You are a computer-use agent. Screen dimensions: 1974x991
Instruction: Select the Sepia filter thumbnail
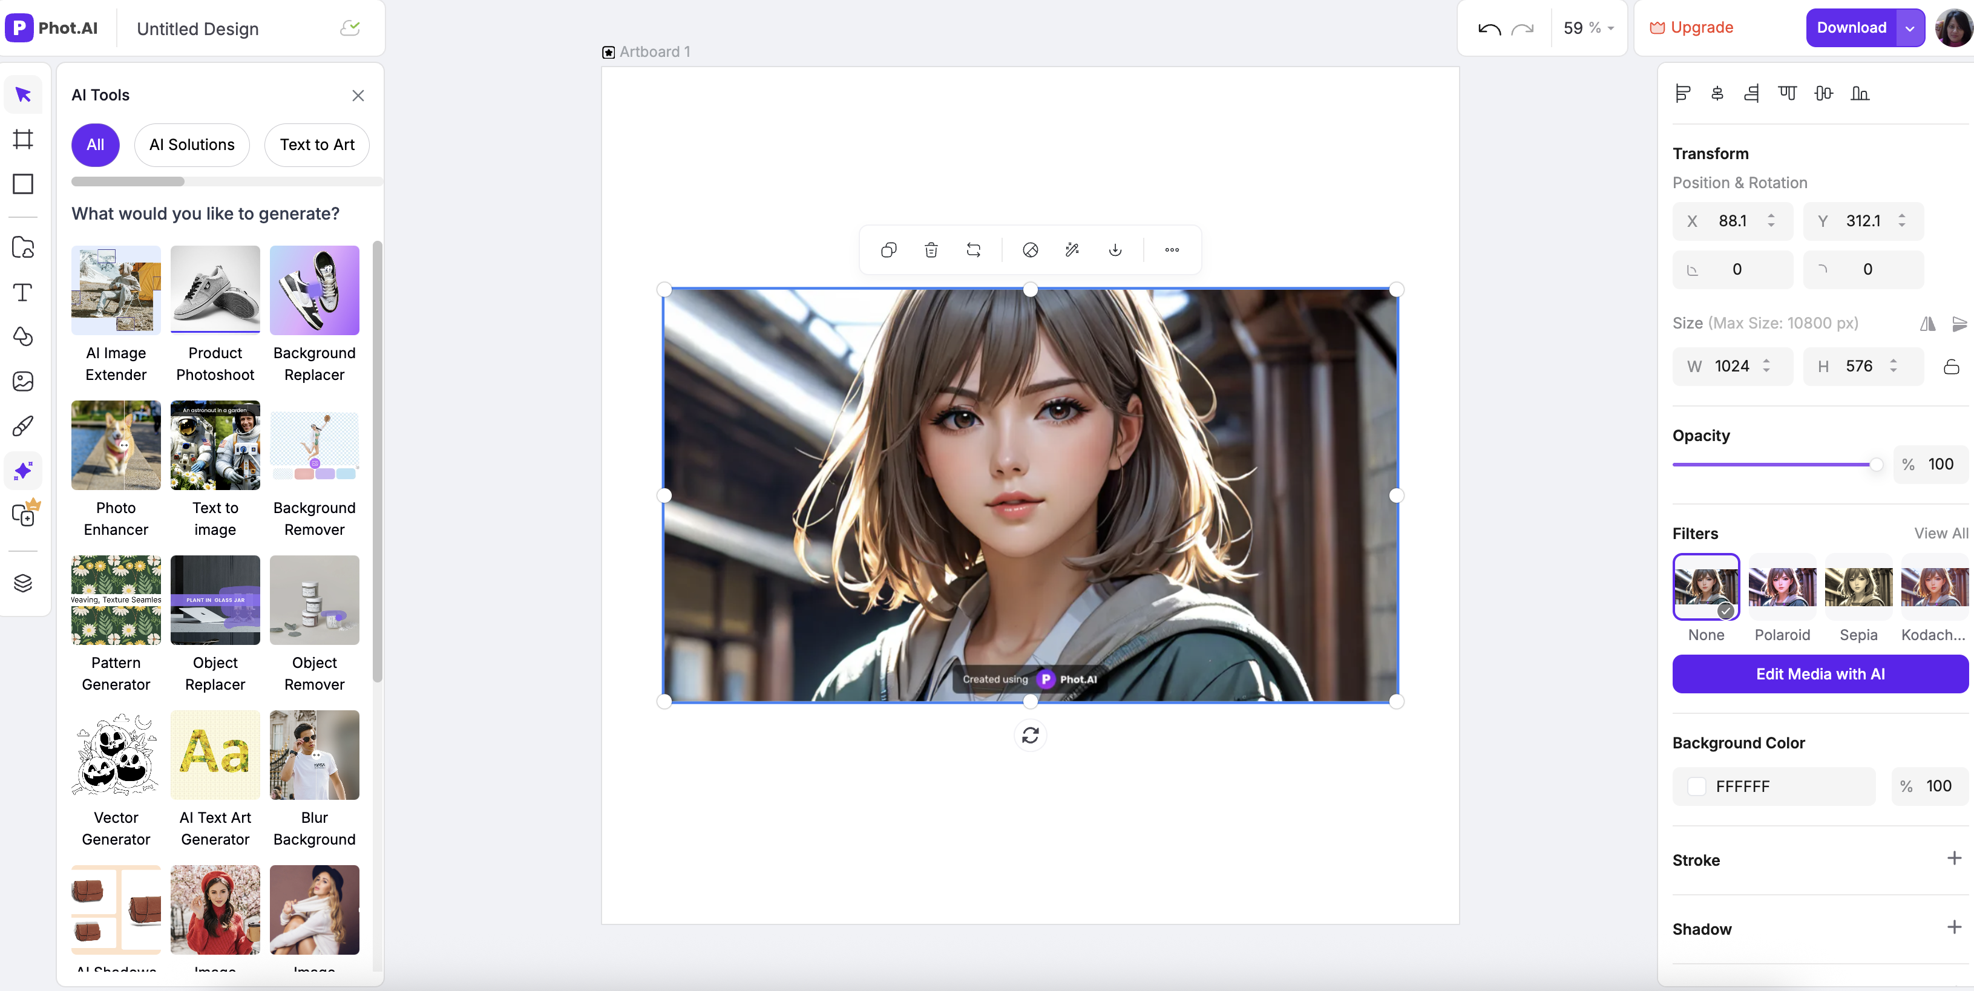tap(1858, 588)
